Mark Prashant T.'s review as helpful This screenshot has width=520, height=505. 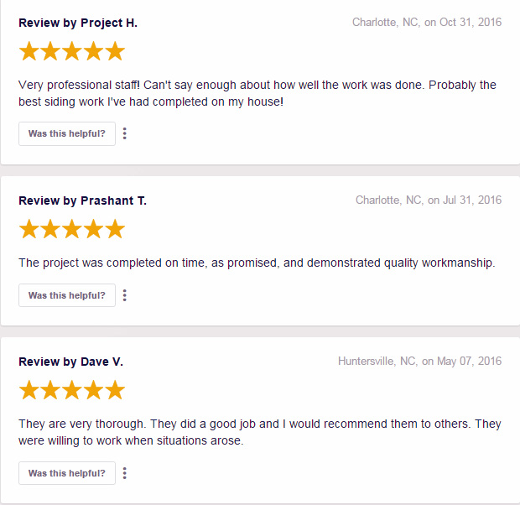(67, 295)
